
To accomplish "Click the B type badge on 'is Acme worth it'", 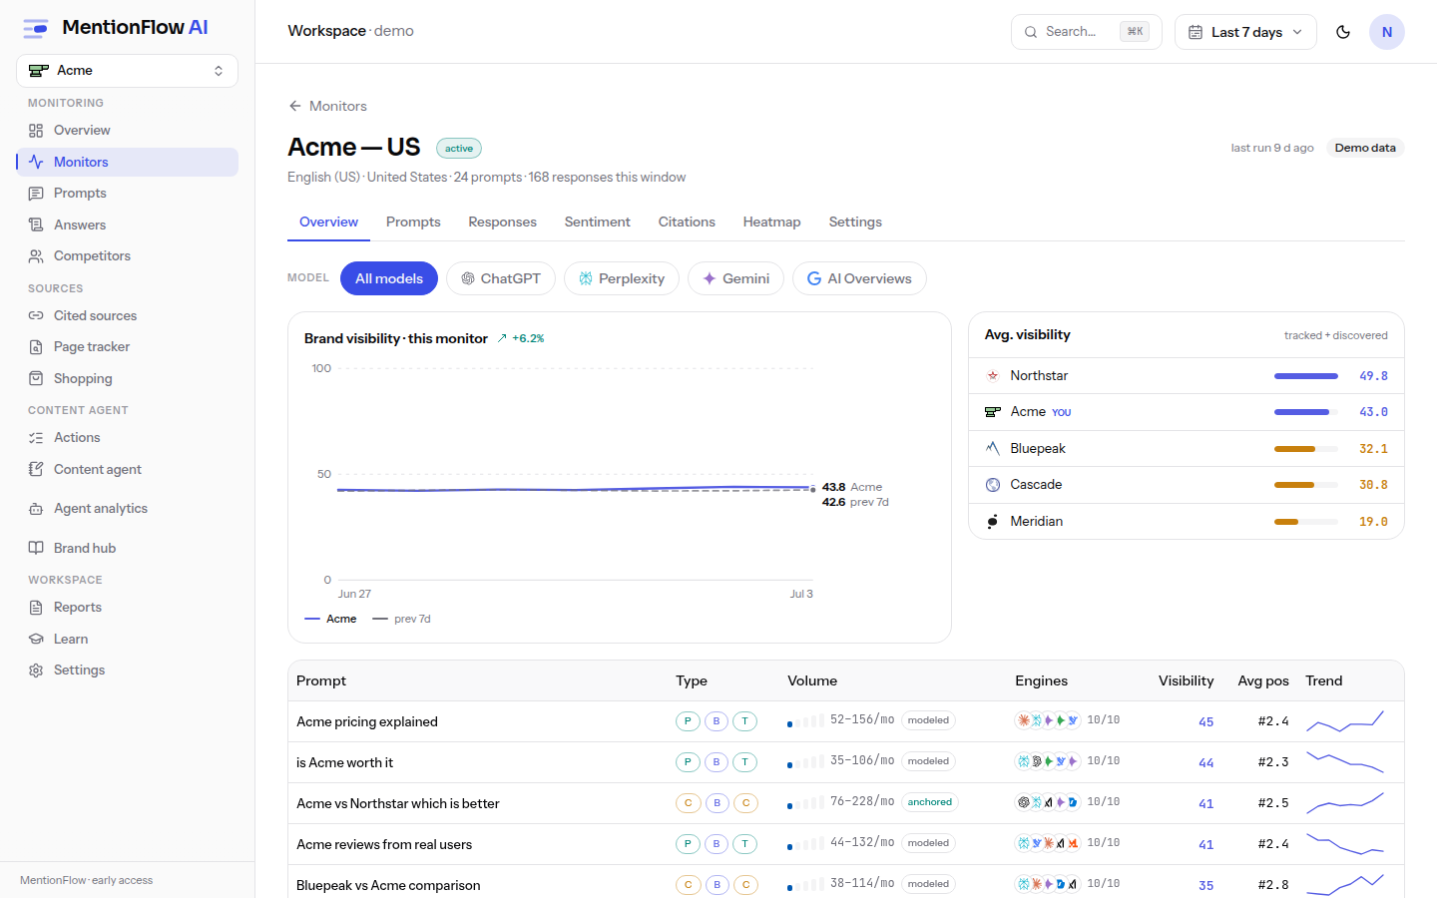I will [717, 762].
